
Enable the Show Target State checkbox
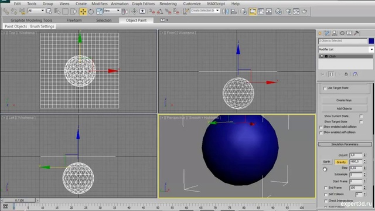[x=361, y=122]
